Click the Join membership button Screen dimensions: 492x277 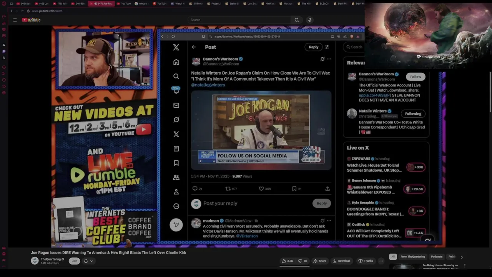[x=75, y=261]
